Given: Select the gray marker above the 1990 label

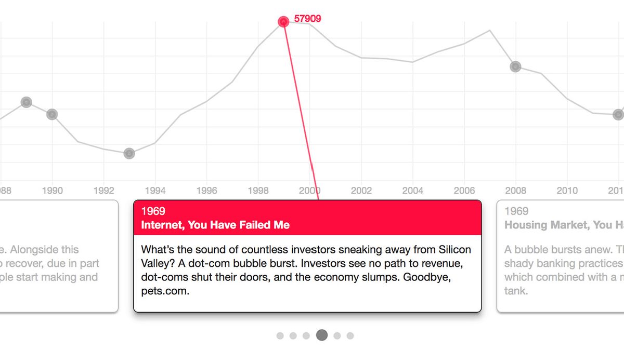Looking at the screenshot, I should tap(51, 114).
